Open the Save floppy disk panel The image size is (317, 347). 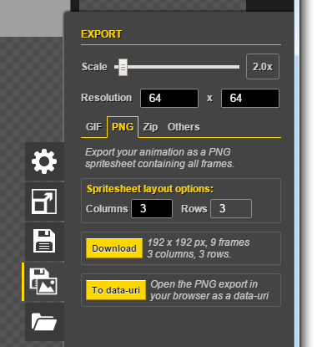(44, 242)
